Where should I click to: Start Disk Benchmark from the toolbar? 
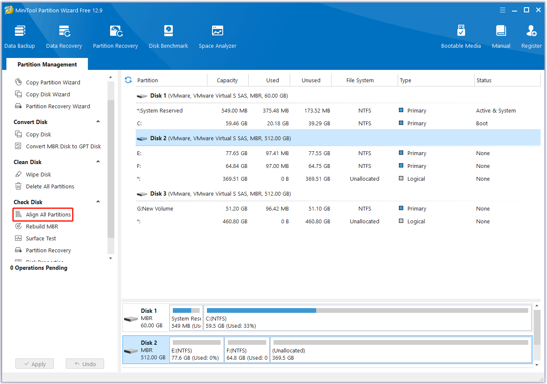pos(169,37)
